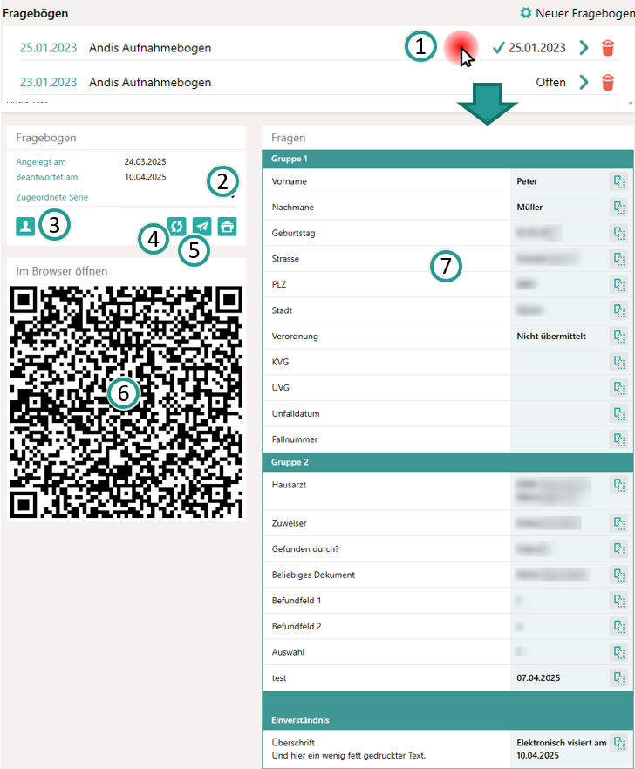Select the Müller value

[x=529, y=208]
